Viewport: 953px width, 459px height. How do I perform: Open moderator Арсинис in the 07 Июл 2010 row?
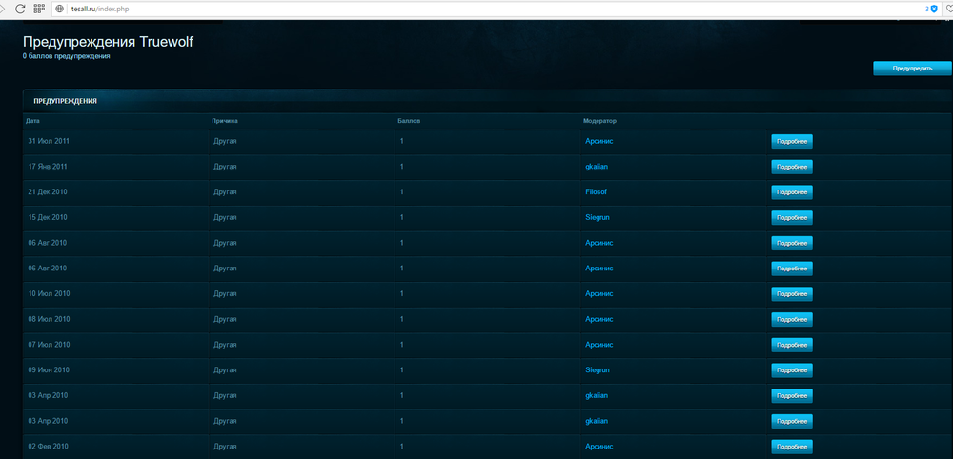pyautogui.click(x=599, y=345)
